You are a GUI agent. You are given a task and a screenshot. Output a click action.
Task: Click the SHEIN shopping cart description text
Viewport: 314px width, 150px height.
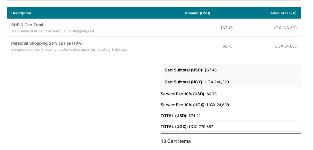pos(53,31)
